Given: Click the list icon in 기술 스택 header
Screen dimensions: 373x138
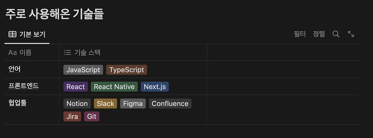Looking at the screenshot, I should click(x=67, y=52).
